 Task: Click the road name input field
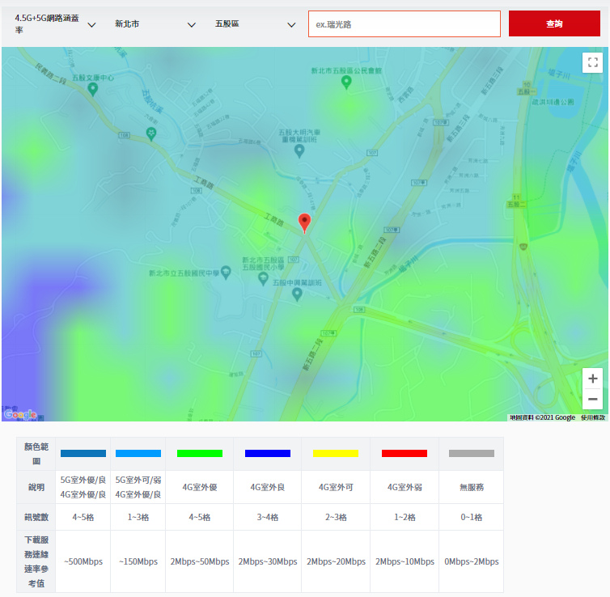[x=405, y=24]
